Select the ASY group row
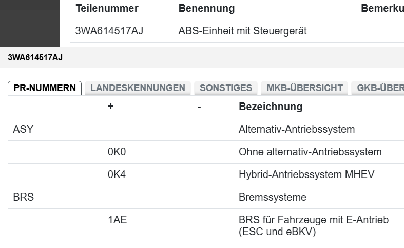Image resolution: width=404 pixels, height=248 pixels. click(23, 130)
